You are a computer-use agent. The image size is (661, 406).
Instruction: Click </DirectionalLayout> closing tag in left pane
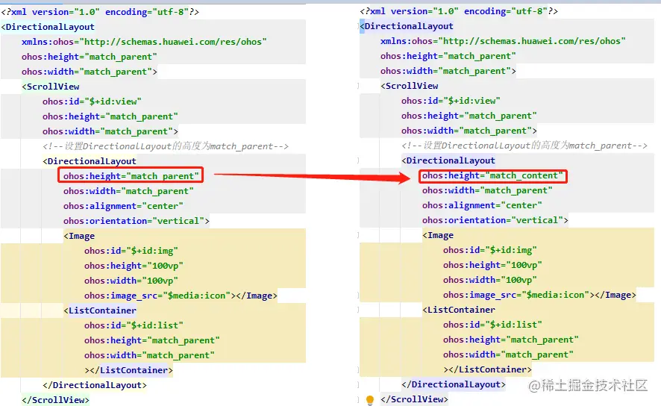[x=95, y=385]
